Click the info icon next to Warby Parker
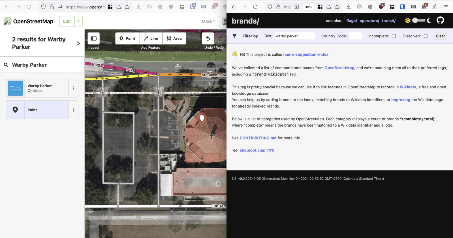The width and height of the screenshot is (453, 238). click(73, 88)
